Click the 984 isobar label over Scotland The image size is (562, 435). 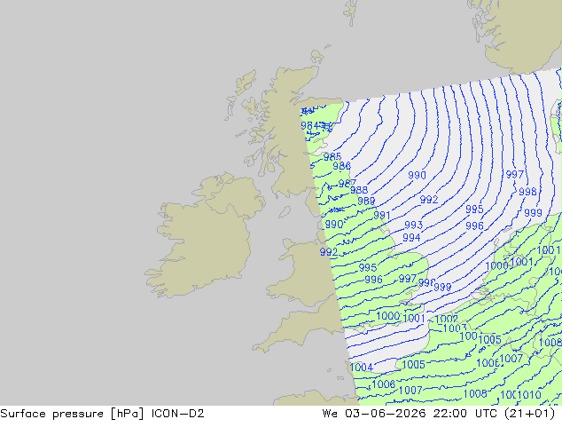(309, 126)
